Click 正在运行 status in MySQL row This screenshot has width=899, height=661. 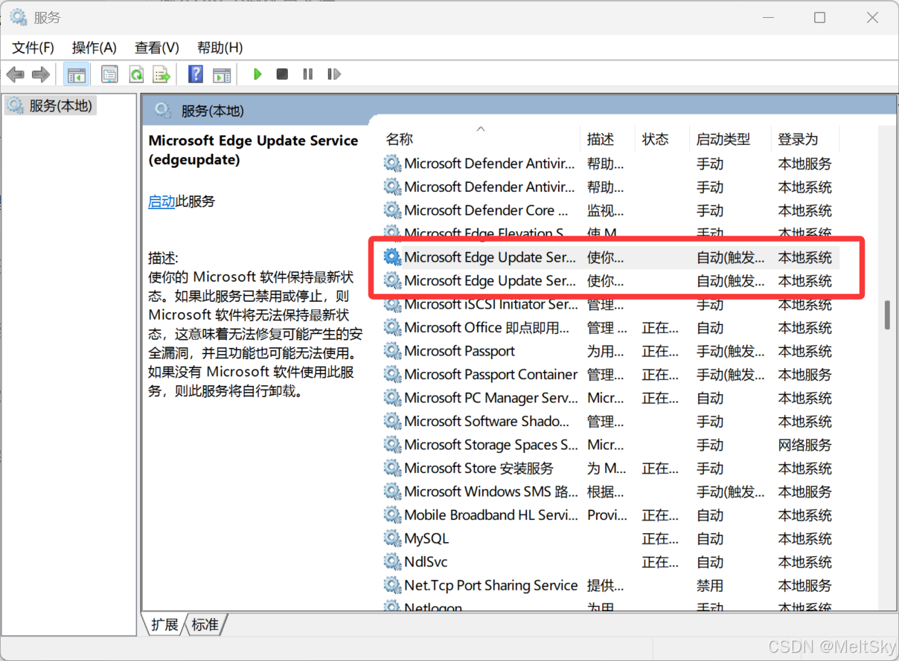click(x=660, y=539)
